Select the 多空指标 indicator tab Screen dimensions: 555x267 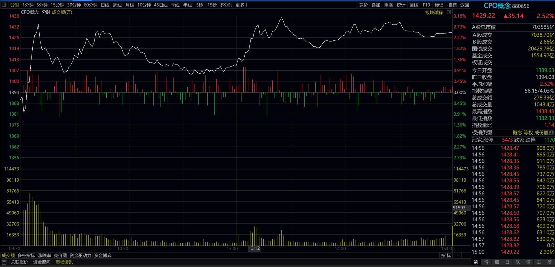pos(26,255)
